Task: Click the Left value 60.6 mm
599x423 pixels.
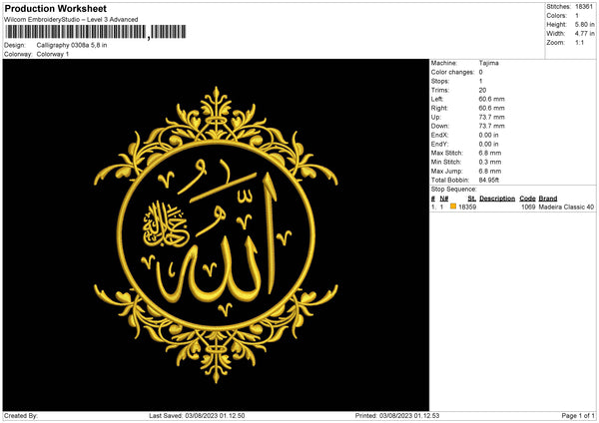Action: pyautogui.click(x=491, y=99)
